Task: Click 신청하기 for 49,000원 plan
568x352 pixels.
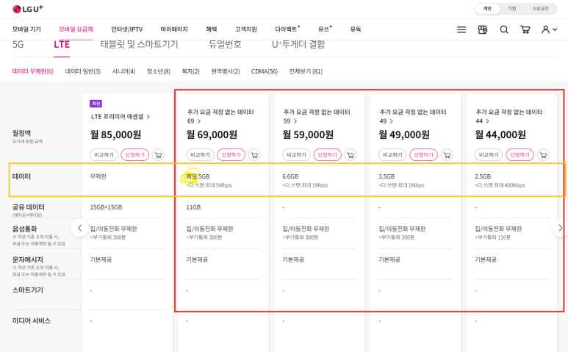Action: click(423, 155)
